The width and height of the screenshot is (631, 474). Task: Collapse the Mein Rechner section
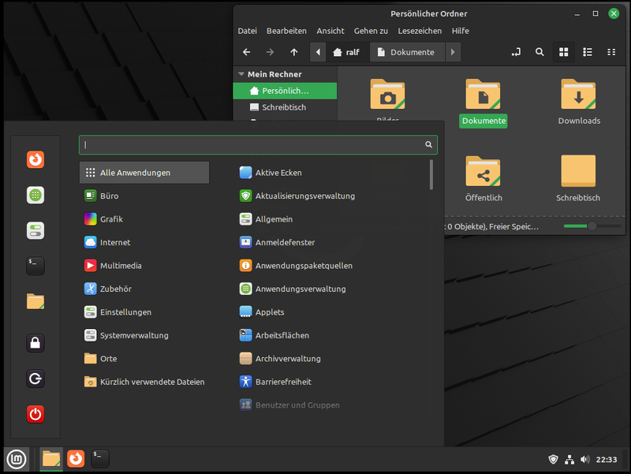[241, 73]
